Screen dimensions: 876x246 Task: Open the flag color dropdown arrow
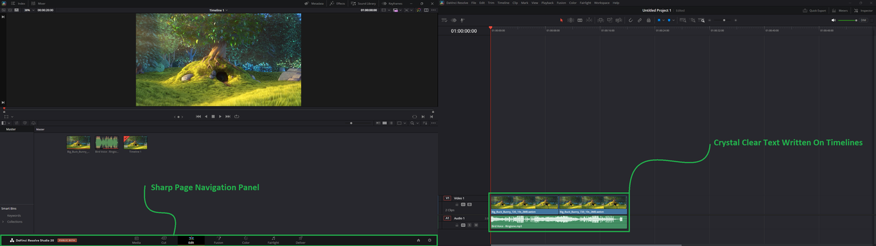[x=663, y=20]
